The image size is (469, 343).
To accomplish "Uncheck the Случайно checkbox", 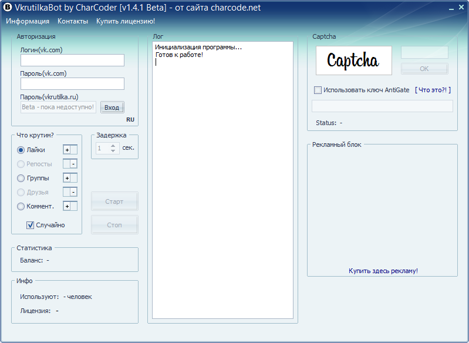I will tap(30, 225).
